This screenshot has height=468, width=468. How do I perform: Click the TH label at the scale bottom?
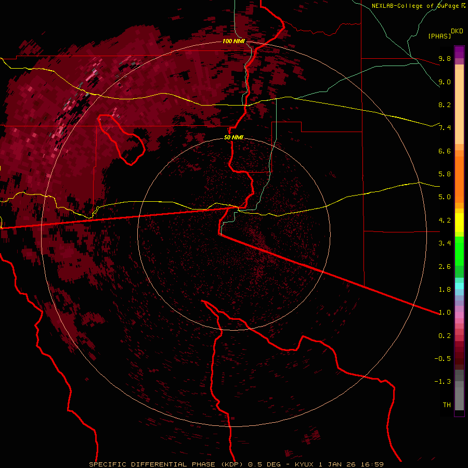[447, 405]
